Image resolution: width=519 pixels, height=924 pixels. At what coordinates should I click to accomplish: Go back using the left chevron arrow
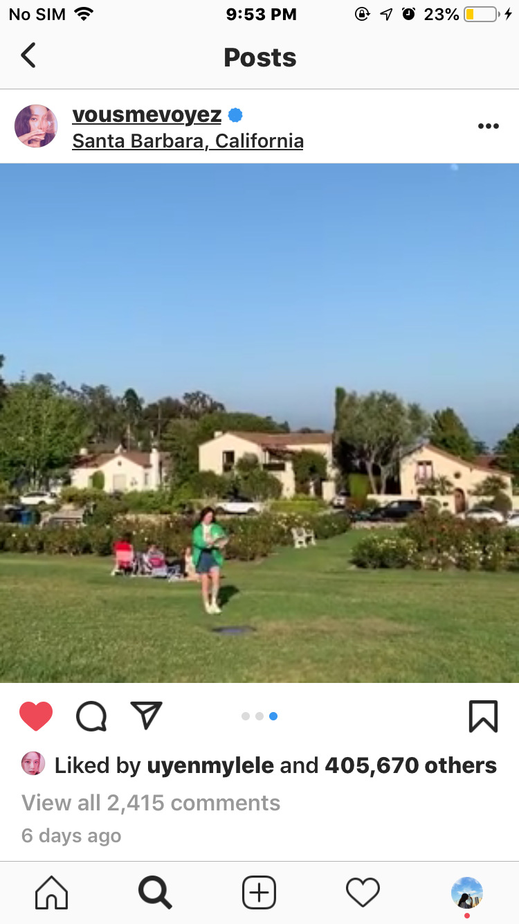tap(28, 55)
